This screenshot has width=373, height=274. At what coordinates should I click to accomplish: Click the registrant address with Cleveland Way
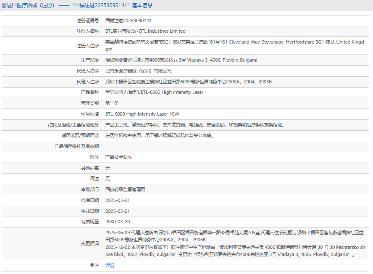point(234,45)
